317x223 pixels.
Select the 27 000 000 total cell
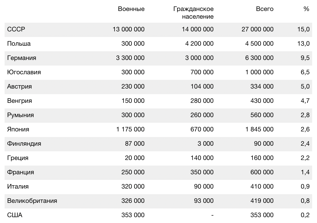pos(257,29)
